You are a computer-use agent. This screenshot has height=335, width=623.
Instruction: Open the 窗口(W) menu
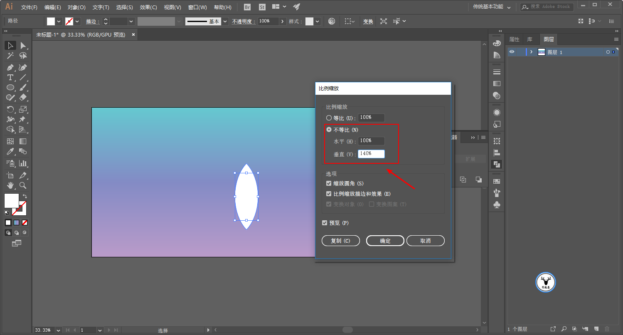click(x=197, y=7)
